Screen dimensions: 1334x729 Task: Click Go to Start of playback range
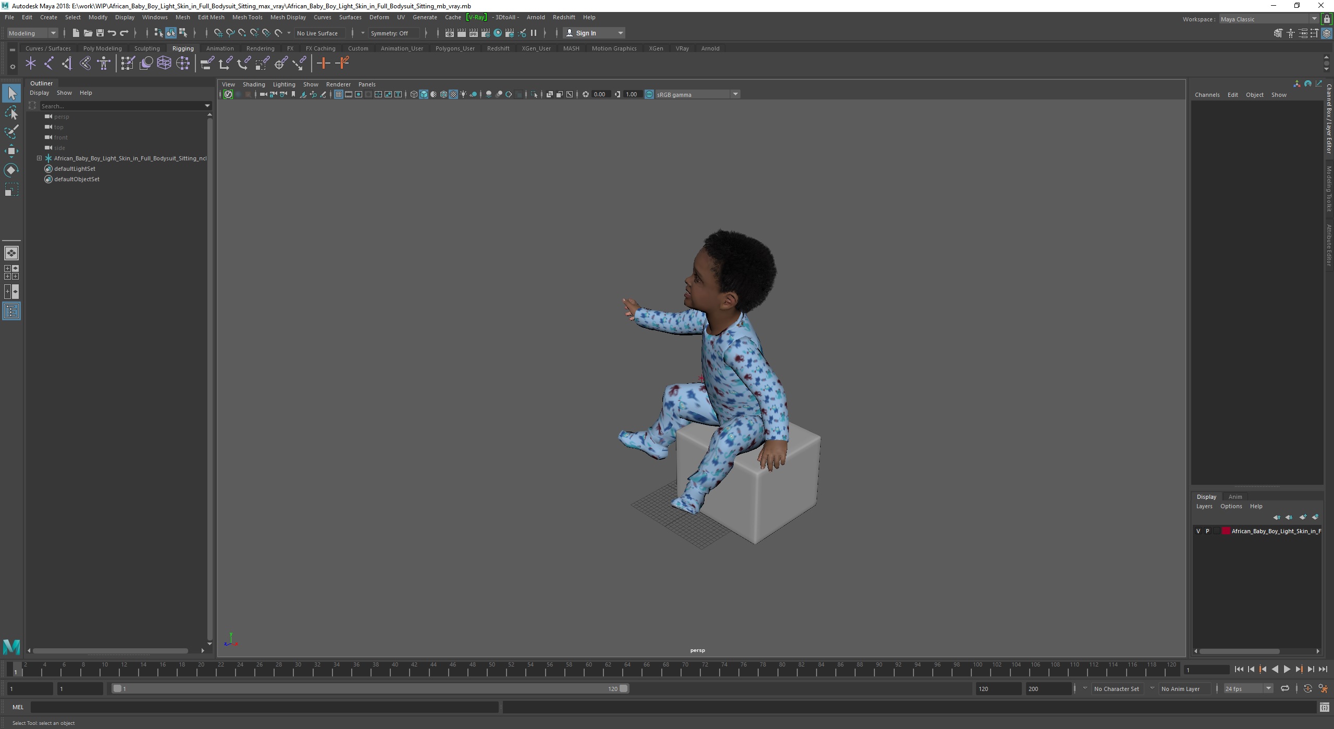[x=1239, y=669]
